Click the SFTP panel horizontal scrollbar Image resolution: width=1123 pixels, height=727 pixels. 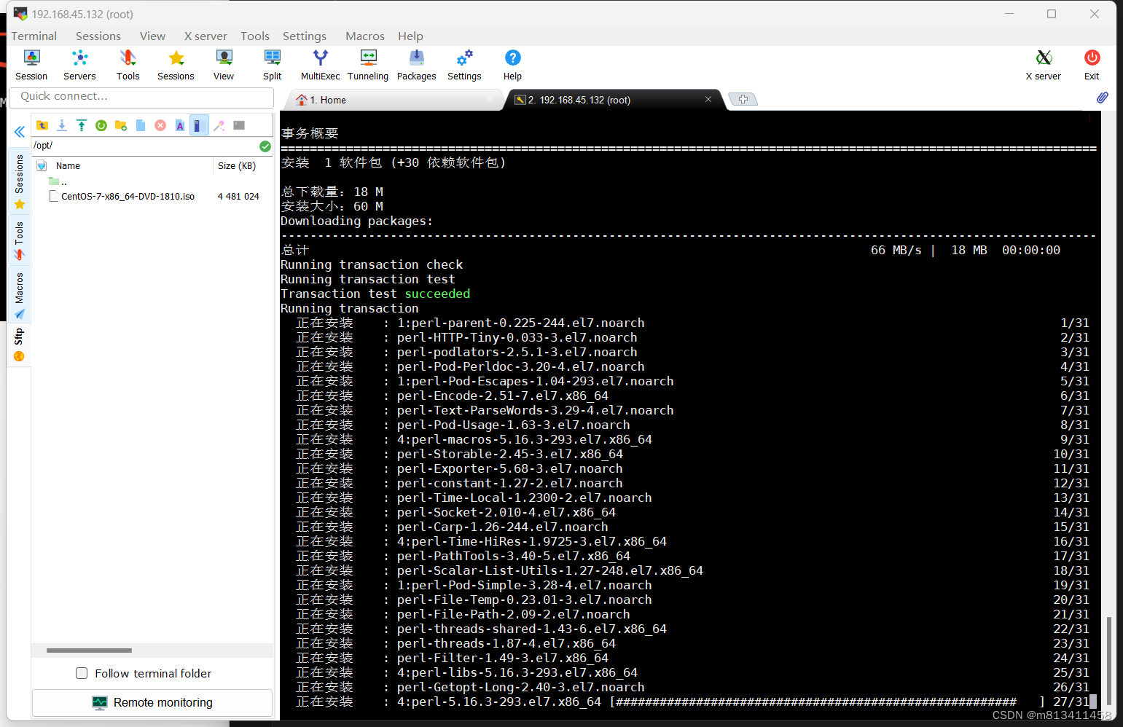pyautogui.click(x=89, y=651)
